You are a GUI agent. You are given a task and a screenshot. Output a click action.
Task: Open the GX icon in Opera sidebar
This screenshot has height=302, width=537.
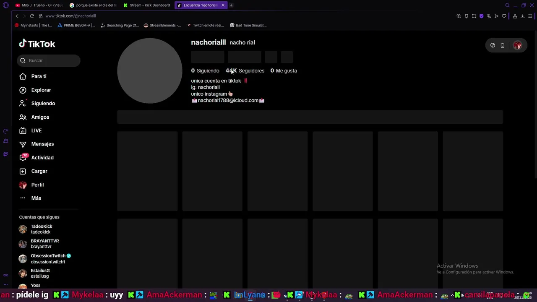5,275
